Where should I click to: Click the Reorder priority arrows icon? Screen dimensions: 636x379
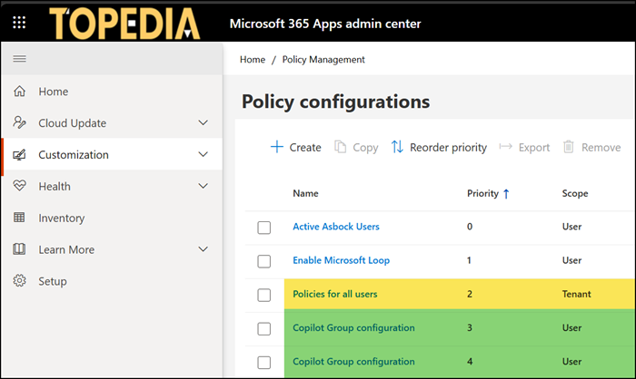coord(397,147)
